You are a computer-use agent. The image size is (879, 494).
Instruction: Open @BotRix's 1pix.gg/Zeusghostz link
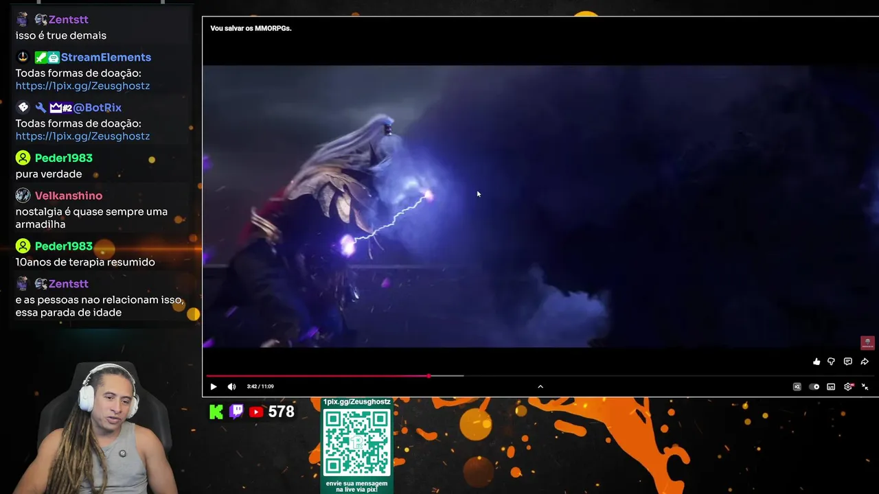pos(82,136)
